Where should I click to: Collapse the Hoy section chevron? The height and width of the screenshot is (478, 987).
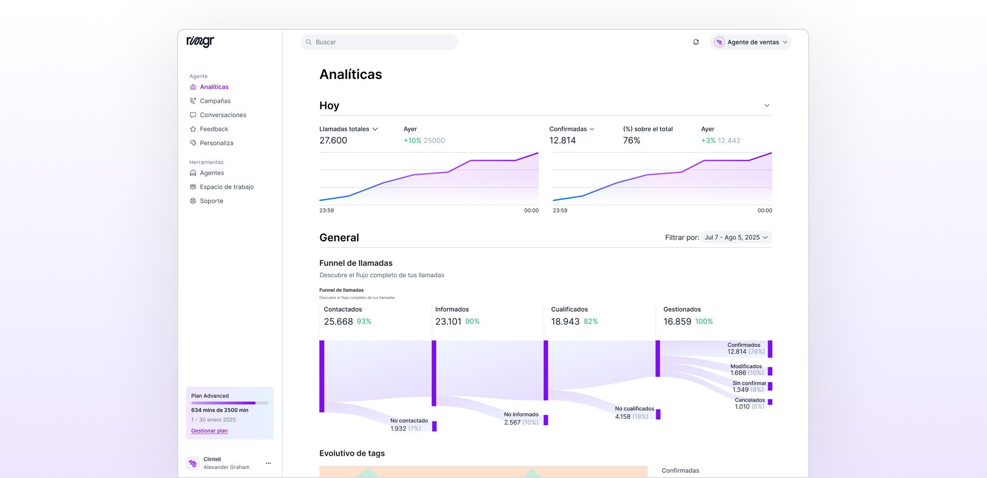point(767,105)
